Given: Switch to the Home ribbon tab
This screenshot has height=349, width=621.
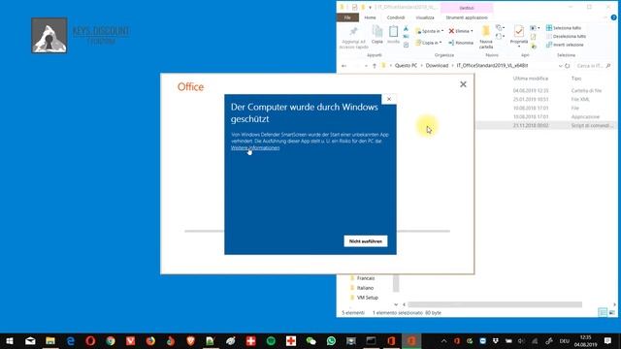Looking at the screenshot, I should 370,17.
